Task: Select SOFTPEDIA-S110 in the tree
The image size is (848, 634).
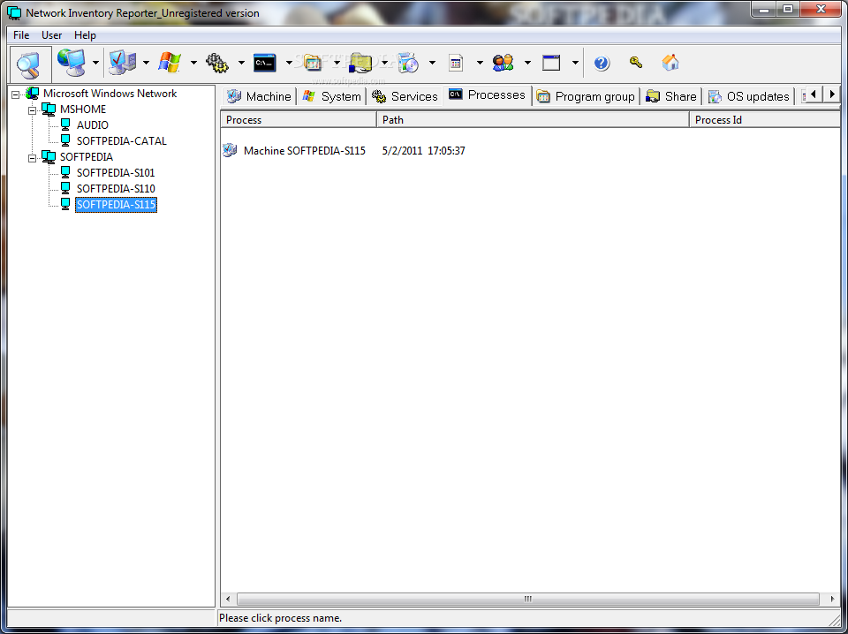Action: 116,189
